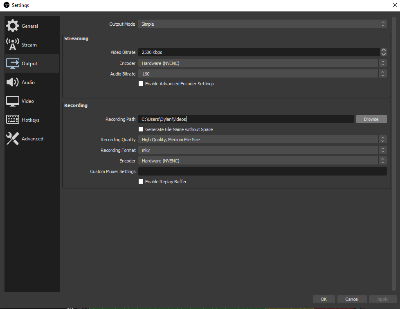400x309 pixels.
Task: Tick Generate File Name without Space
Action: 141,129
